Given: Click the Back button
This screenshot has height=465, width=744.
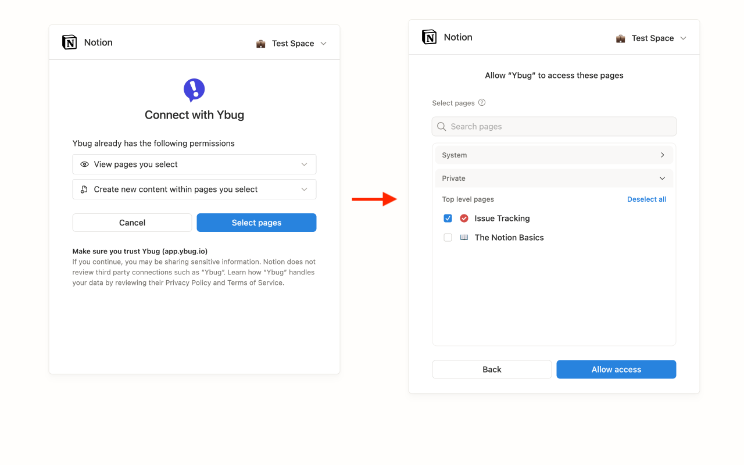Looking at the screenshot, I should pyautogui.click(x=492, y=370).
